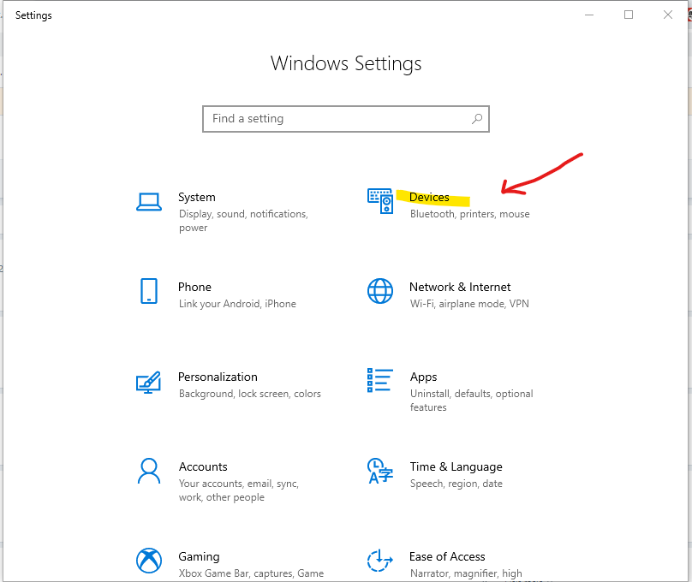692x582 pixels.
Task: Click the Ease of Access icon
Action: pos(380,561)
